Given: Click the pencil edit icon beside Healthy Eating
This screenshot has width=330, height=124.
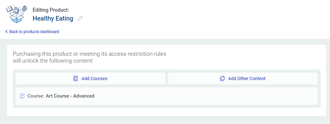Looking at the screenshot, I should pos(80,18).
